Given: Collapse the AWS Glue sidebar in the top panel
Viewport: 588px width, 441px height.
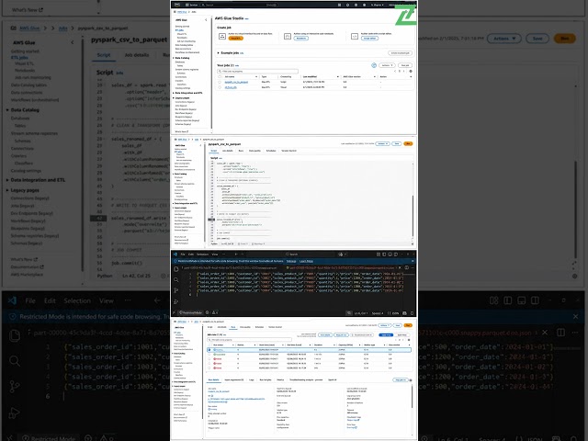Looking at the screenshot, I should pos(206,20).
